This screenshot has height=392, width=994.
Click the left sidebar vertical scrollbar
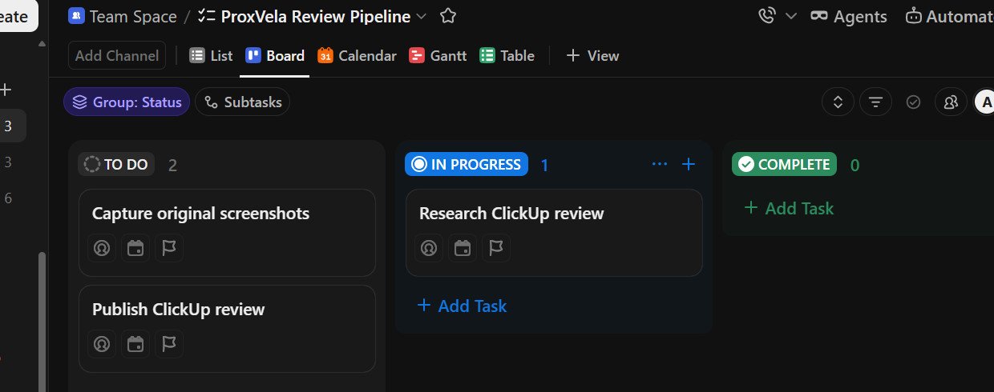point(42,322)
